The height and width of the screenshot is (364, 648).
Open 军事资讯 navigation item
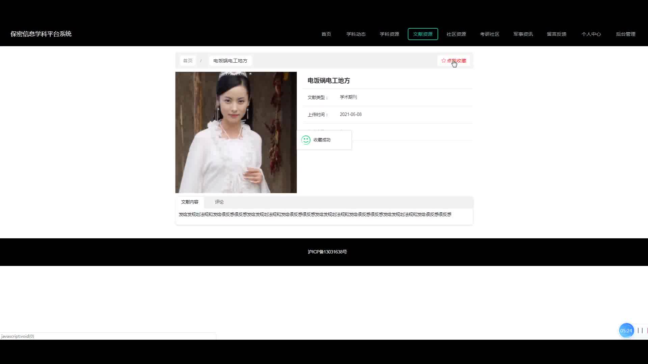point(523,34)
